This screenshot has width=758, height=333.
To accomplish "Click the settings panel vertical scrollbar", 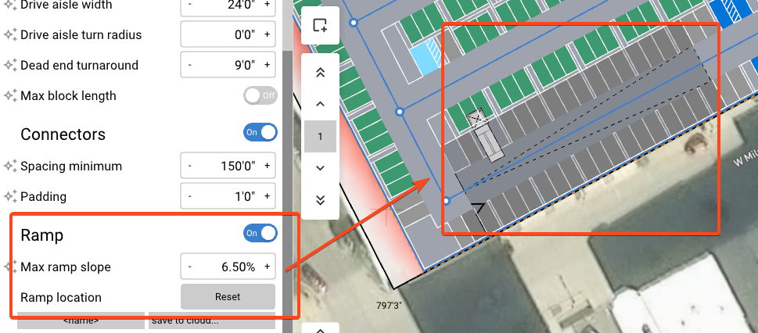I will (287, 184).
